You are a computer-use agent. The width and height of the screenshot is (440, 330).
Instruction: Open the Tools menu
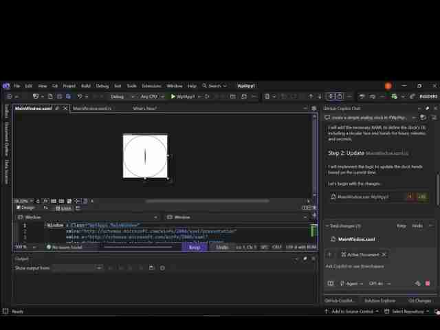[131, 86]
